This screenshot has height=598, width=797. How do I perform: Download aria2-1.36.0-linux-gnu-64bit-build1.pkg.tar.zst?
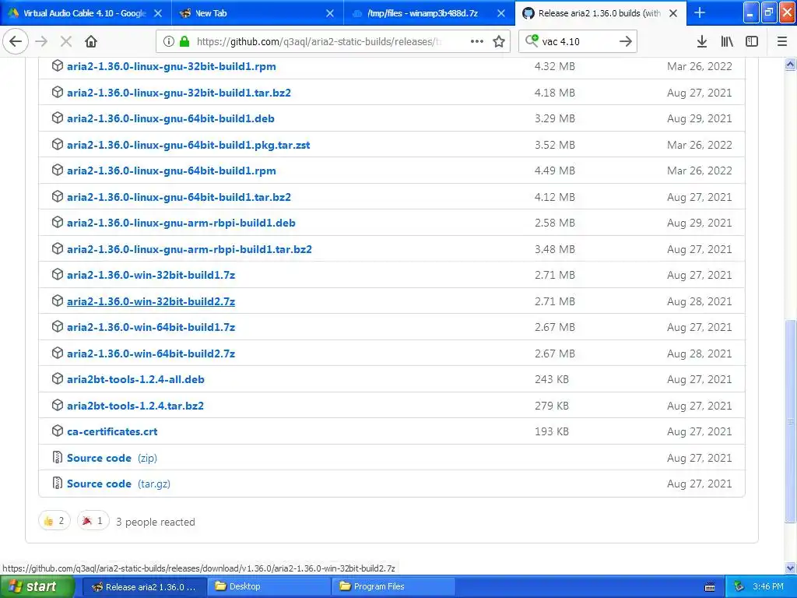pos(188,145)
